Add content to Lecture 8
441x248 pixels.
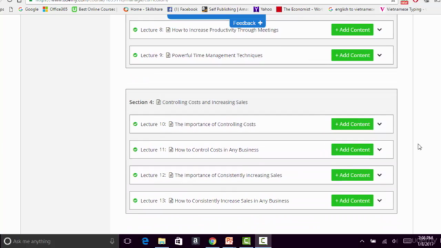[x=352, y=30]
